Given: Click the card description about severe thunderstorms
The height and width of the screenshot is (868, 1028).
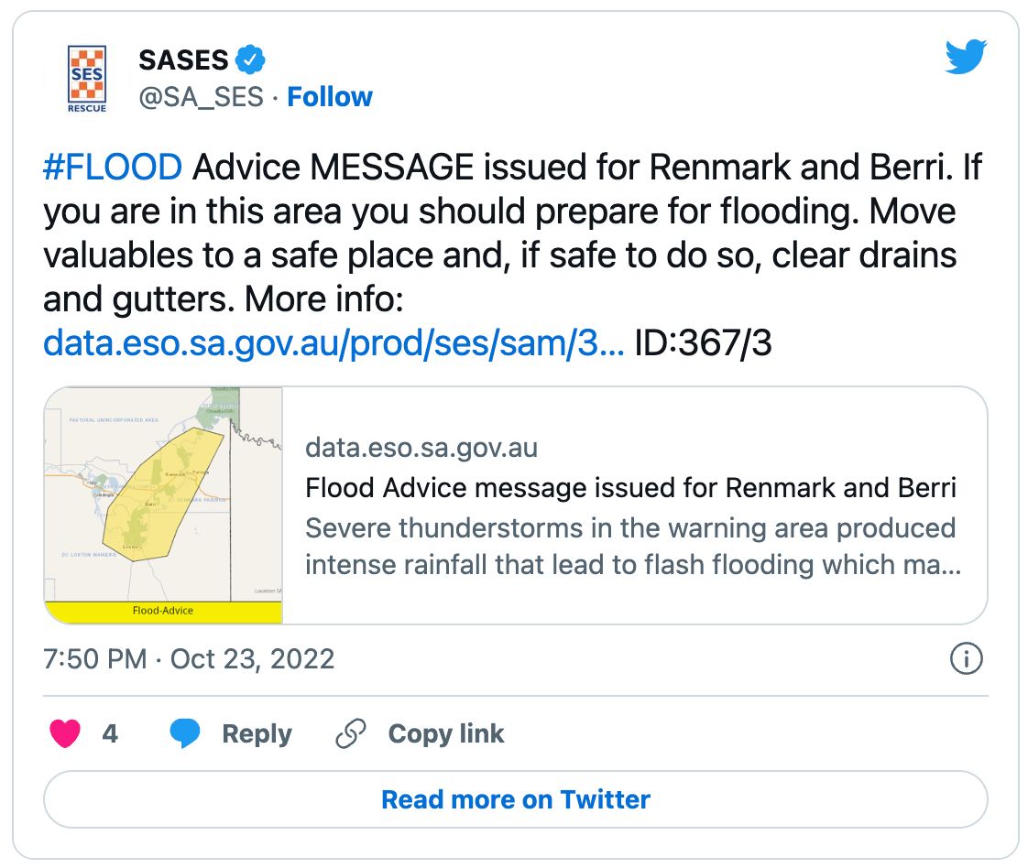Looking at the screenshot, I should 632,546.
